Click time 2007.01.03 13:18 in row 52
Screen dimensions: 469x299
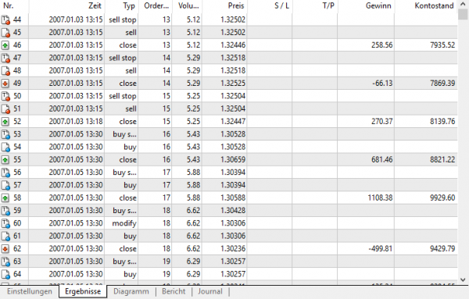coord(76,122)
